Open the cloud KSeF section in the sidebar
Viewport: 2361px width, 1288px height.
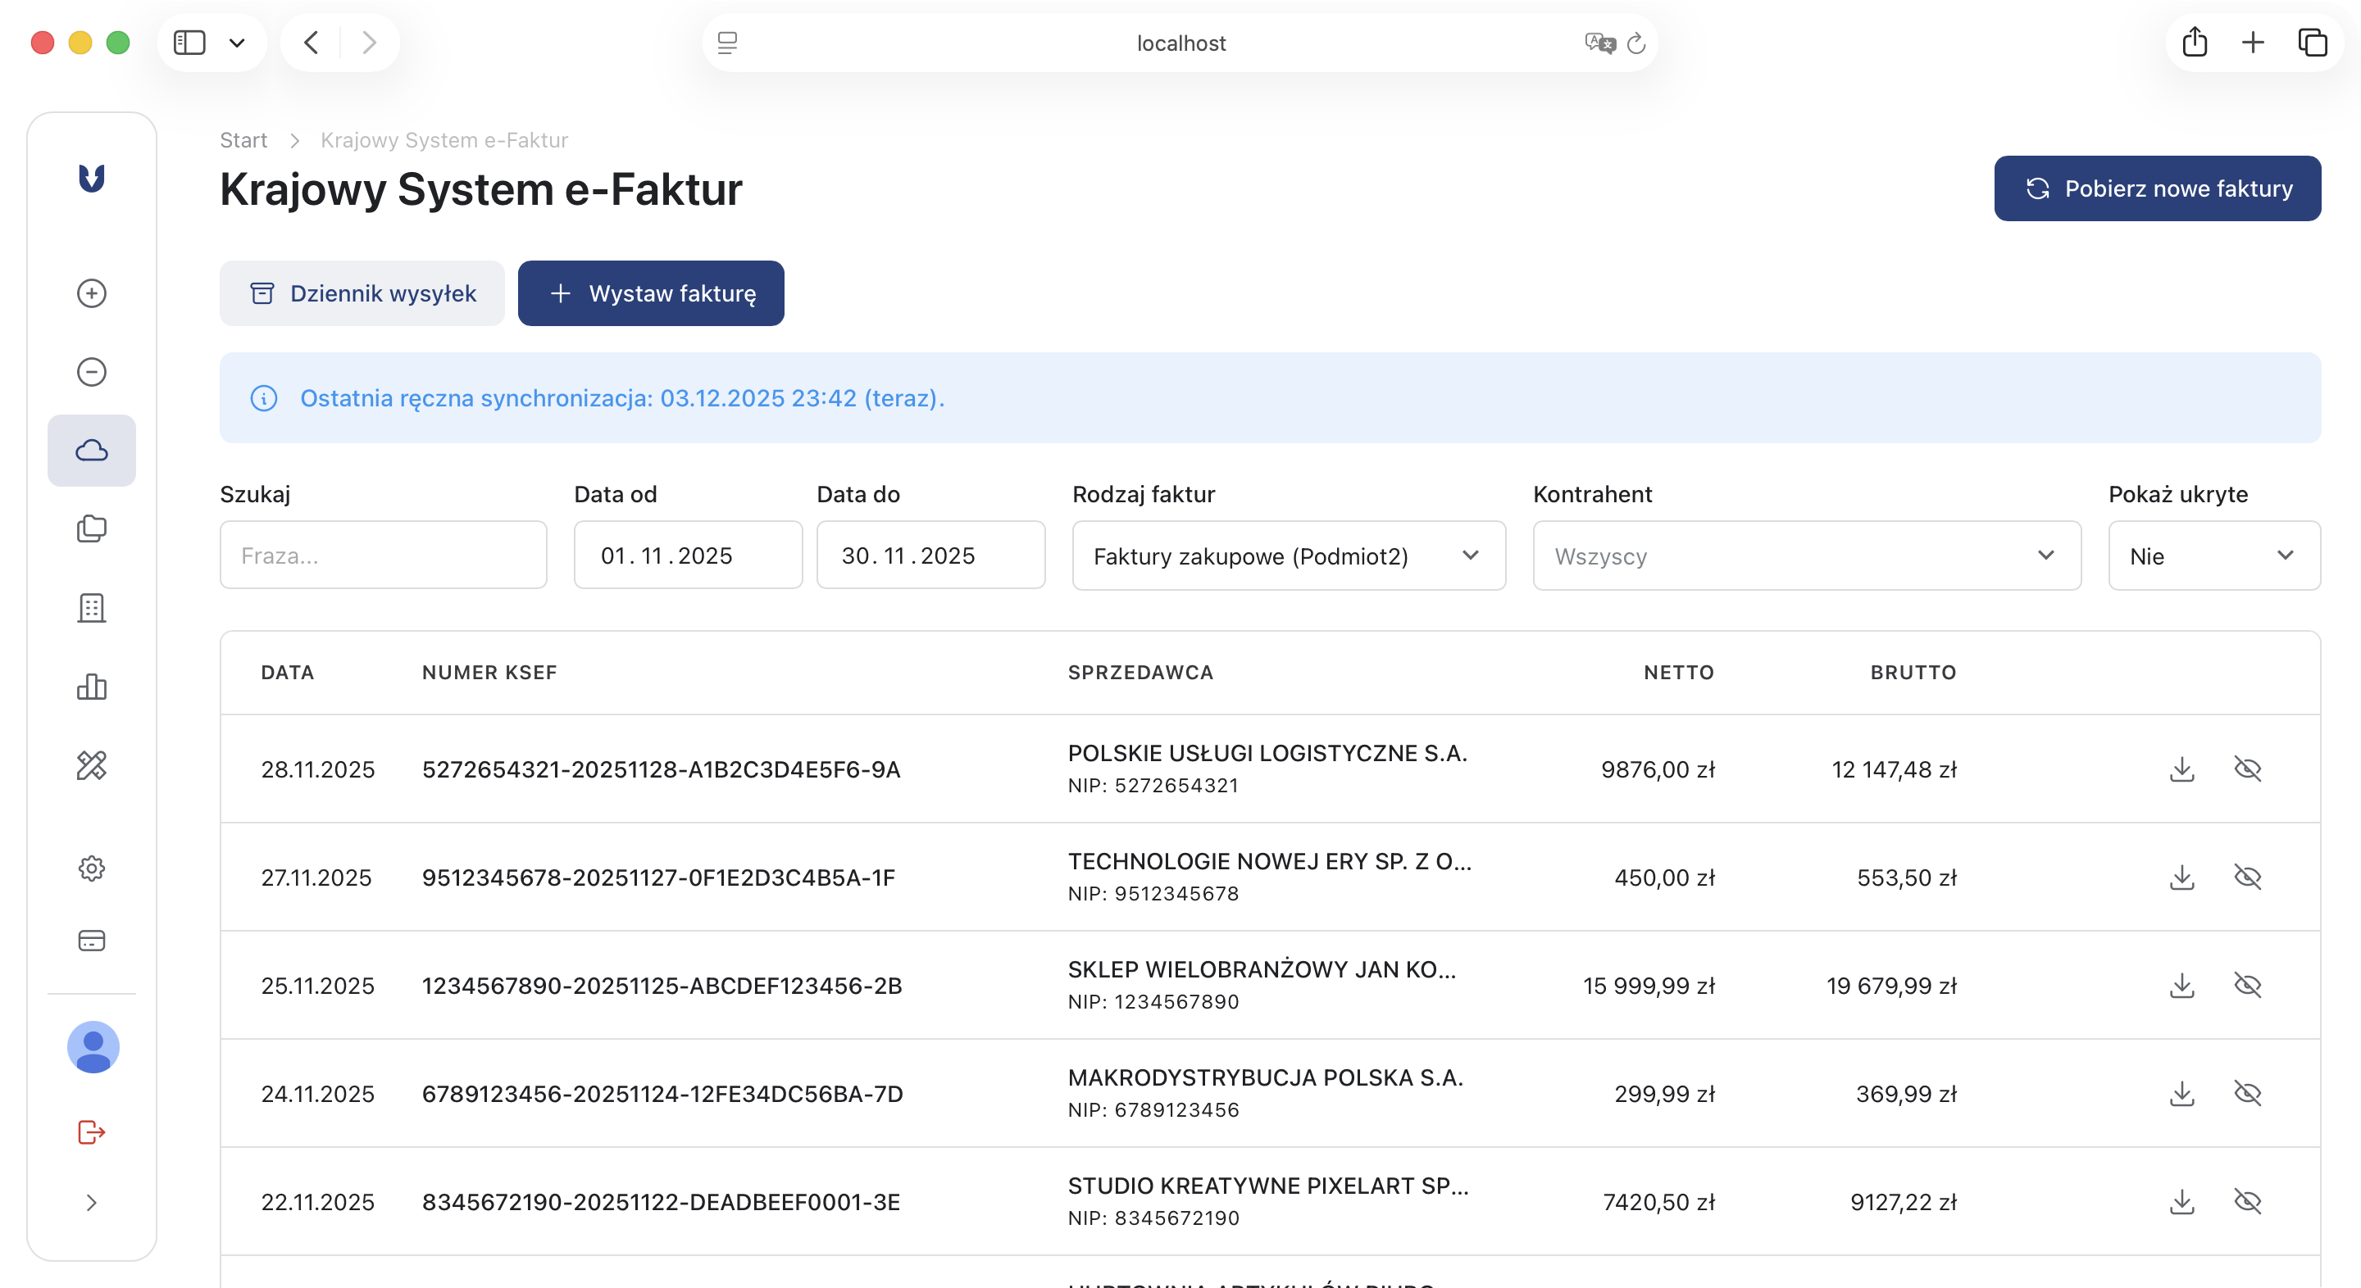91,450
